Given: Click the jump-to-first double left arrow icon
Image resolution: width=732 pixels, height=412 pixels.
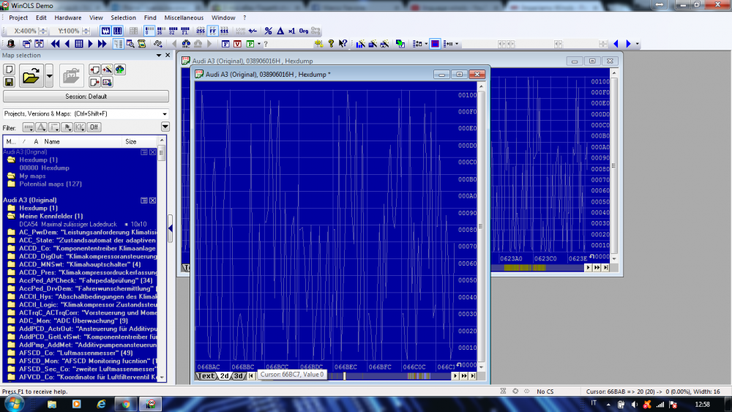Looking at the screenshot, I should click(56, 44).
